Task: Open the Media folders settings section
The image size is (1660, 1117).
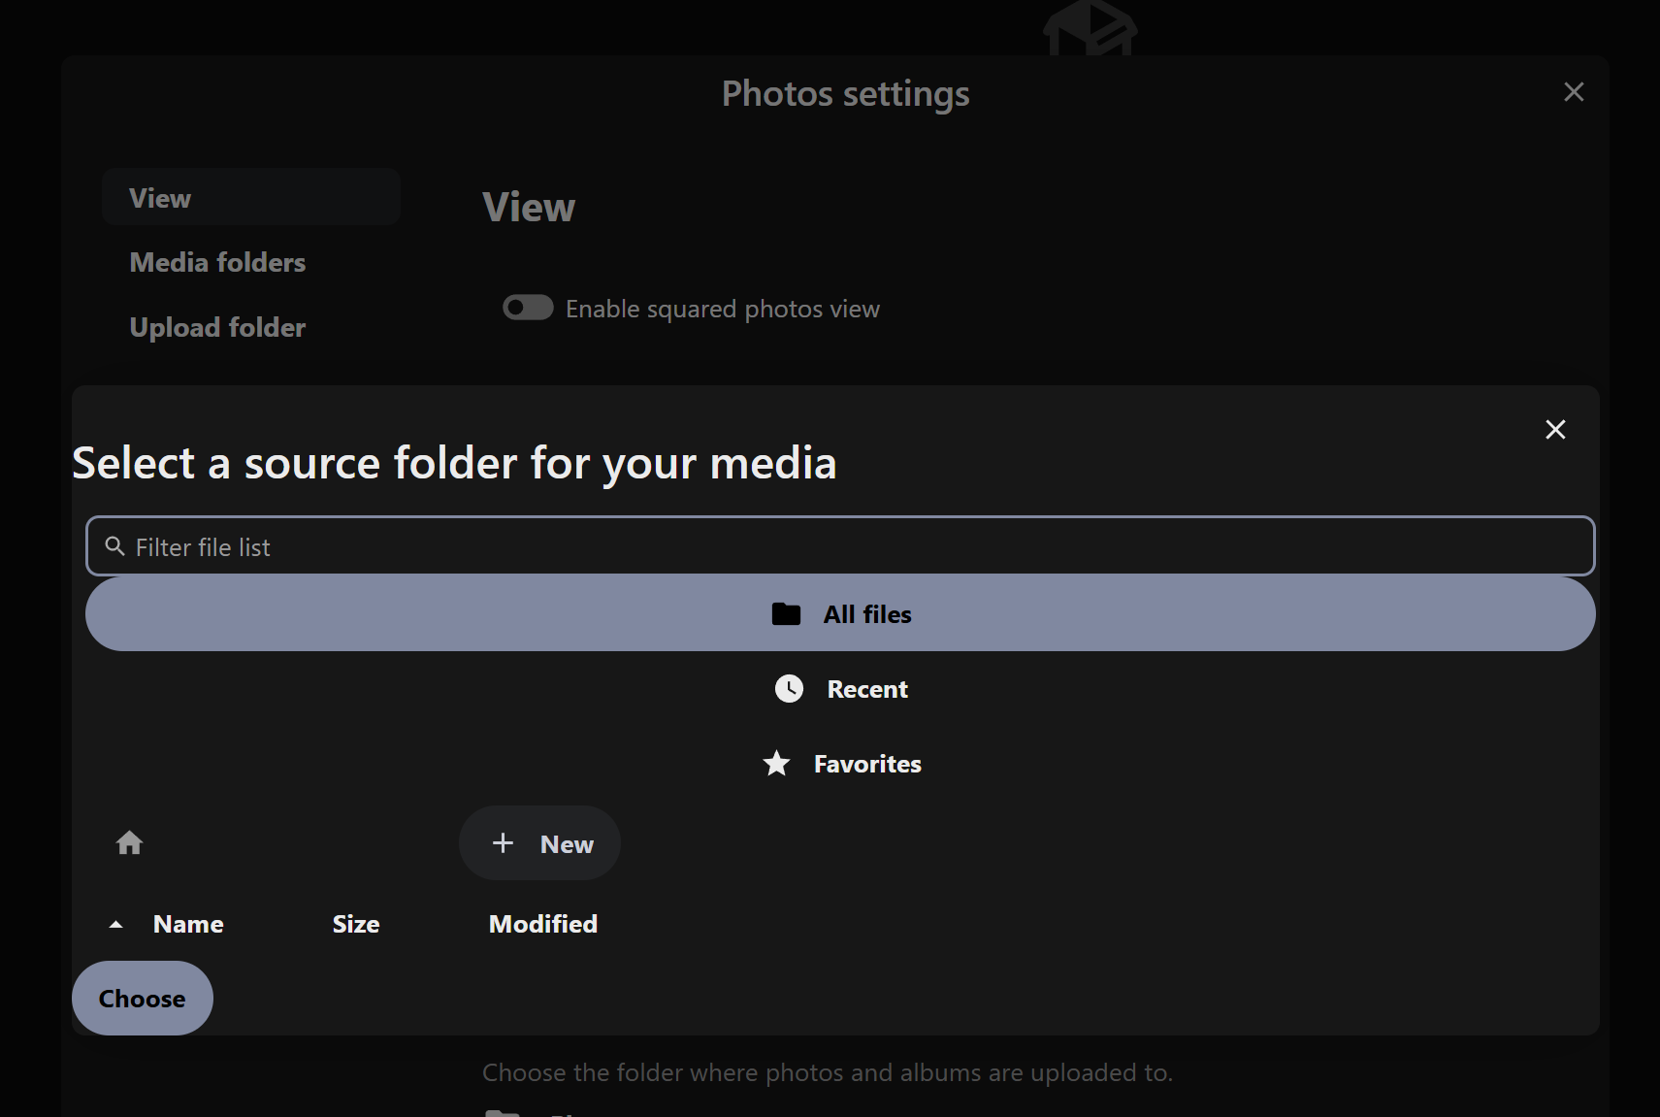Action: pyautogui.click(x=217, y=262)
